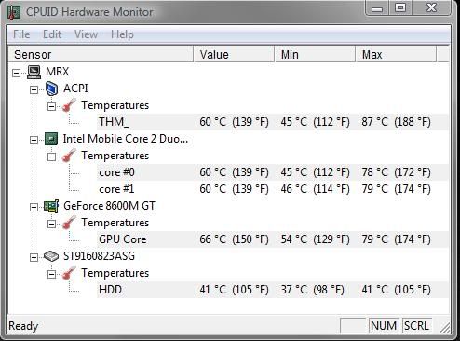Image resolution: width=460 pixels, height=341 pixels.
Task: Select the MRX tree label
Action: pyautogui.click(x=57, y=72)
